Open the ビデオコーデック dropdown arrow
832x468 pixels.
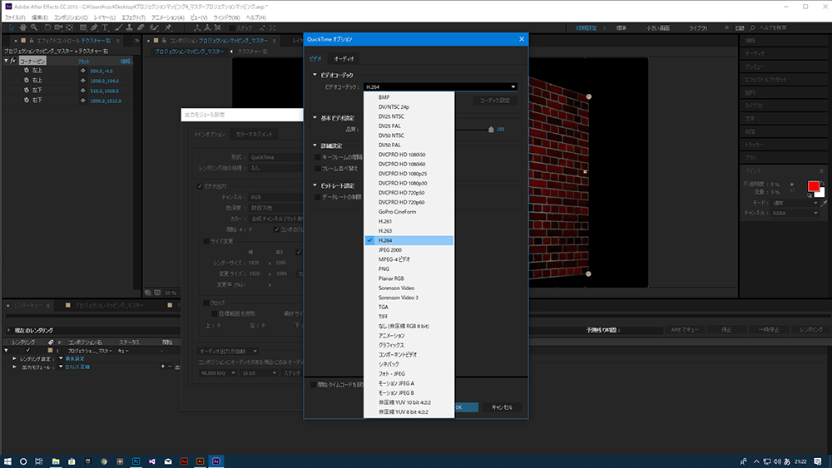click(513, 86)
